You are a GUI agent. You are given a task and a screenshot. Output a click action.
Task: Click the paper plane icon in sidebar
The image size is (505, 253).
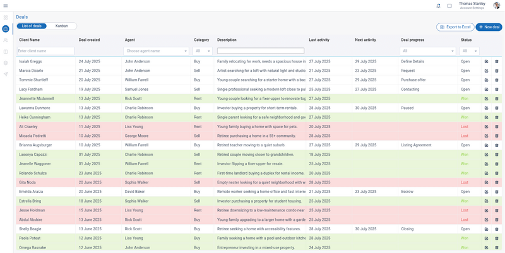click(x=6, y=74)
